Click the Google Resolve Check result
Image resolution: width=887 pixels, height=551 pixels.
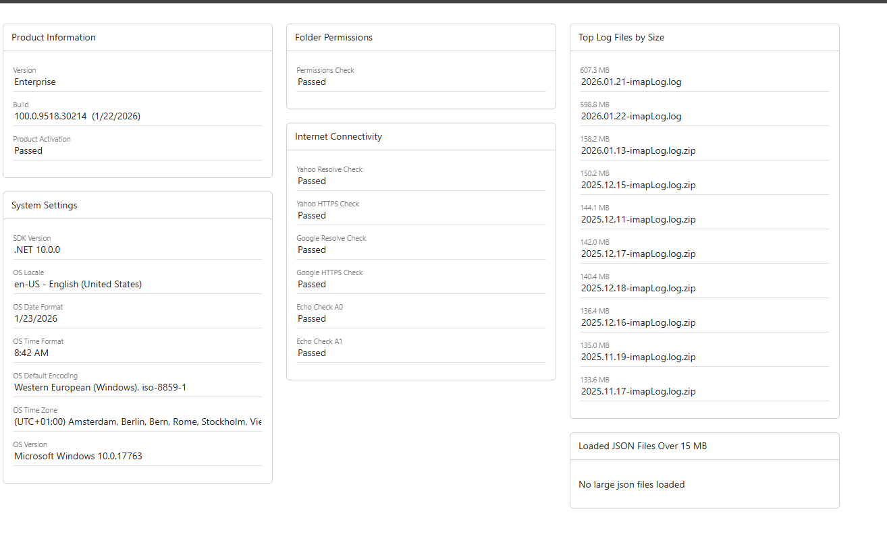(312, 250)
